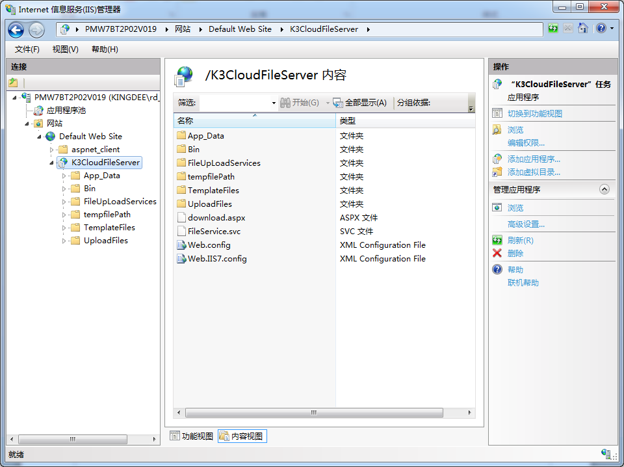624x467 pixels.
Task: Click the 浏览 icon under 管理应用程序
Action: pos(497,208)
